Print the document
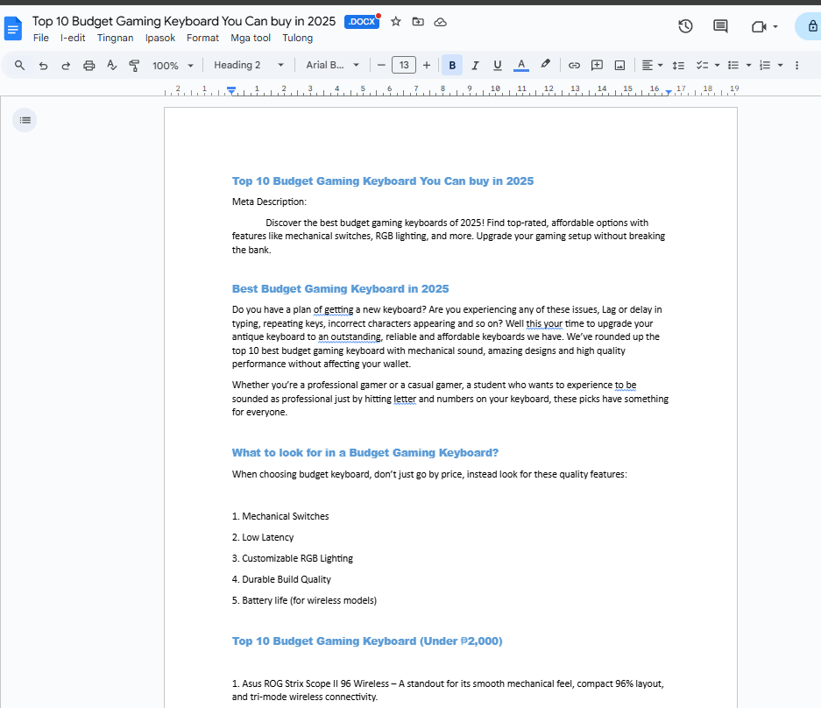This screenshot has height=708, width=821. click(89, 66)
